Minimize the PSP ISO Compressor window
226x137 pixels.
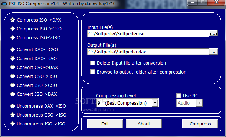(193, 3)
